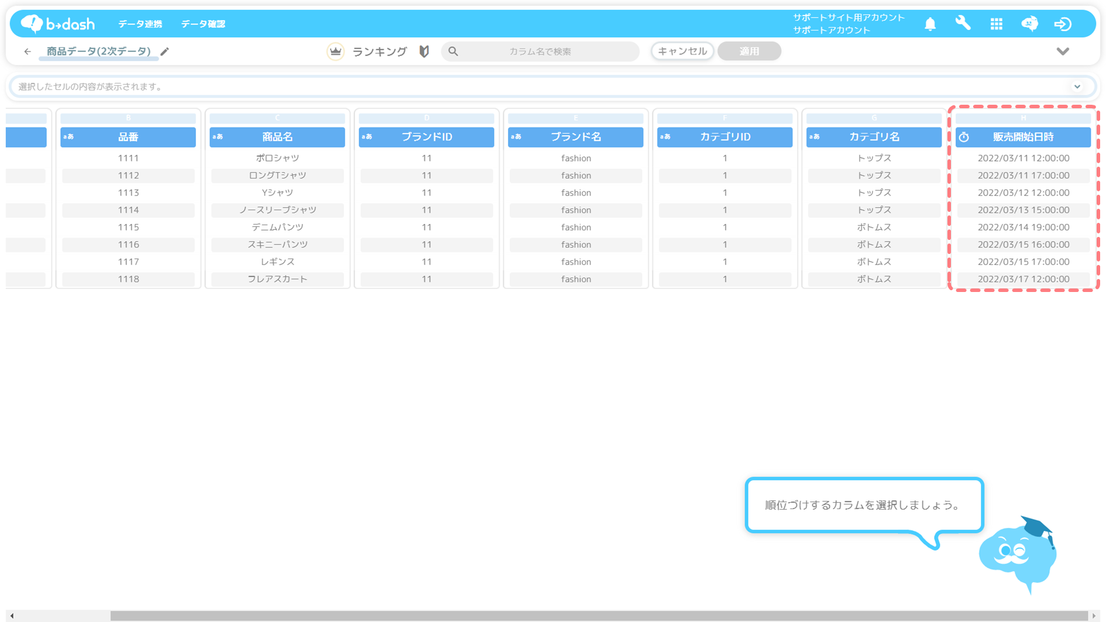Click the text-type icon in 品番 header
Image resolution: width=1106 pixels, height=622 pixels.
click(x=68, y=137)
